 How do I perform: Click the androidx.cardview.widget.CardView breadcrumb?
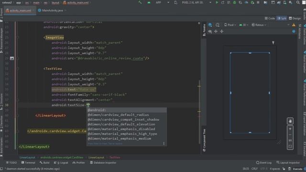62,157
